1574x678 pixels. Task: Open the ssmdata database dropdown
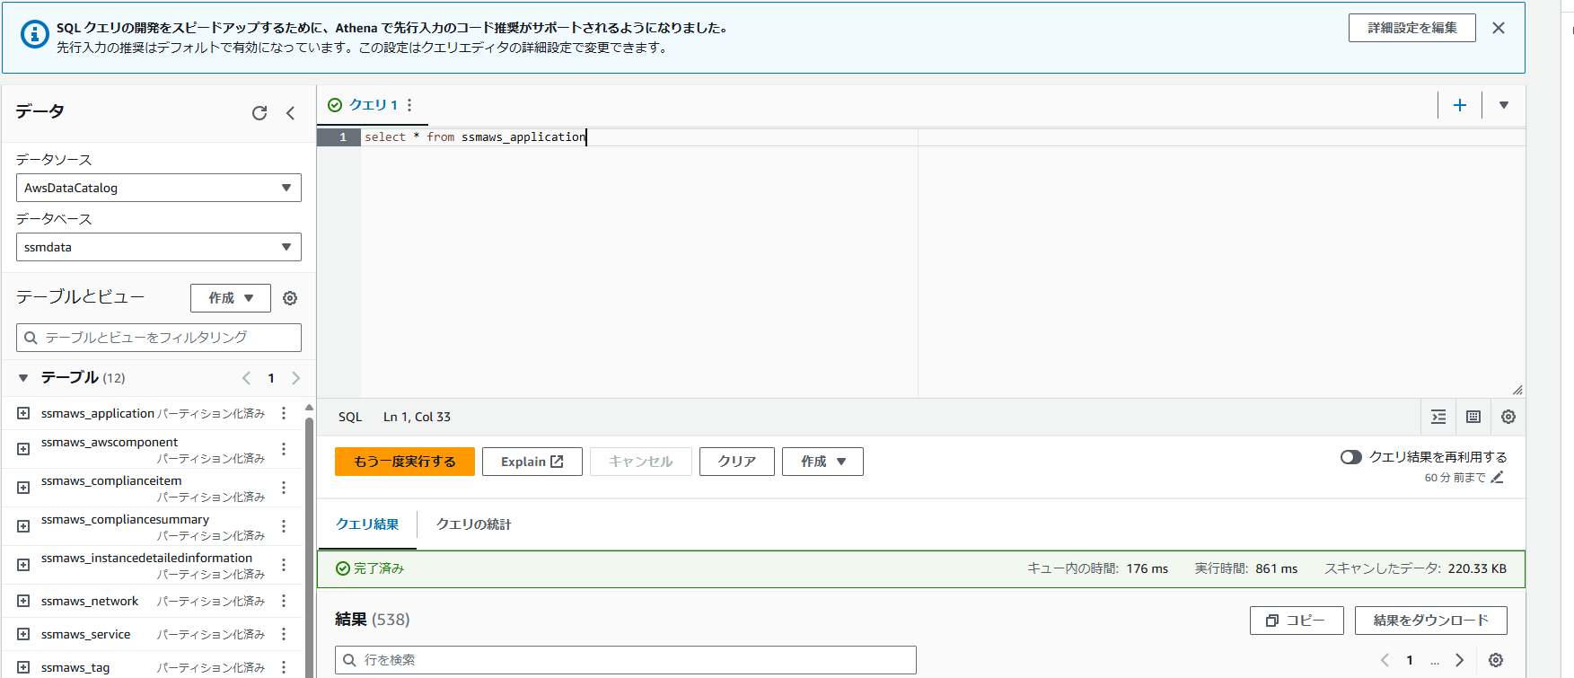click(159, 247)
